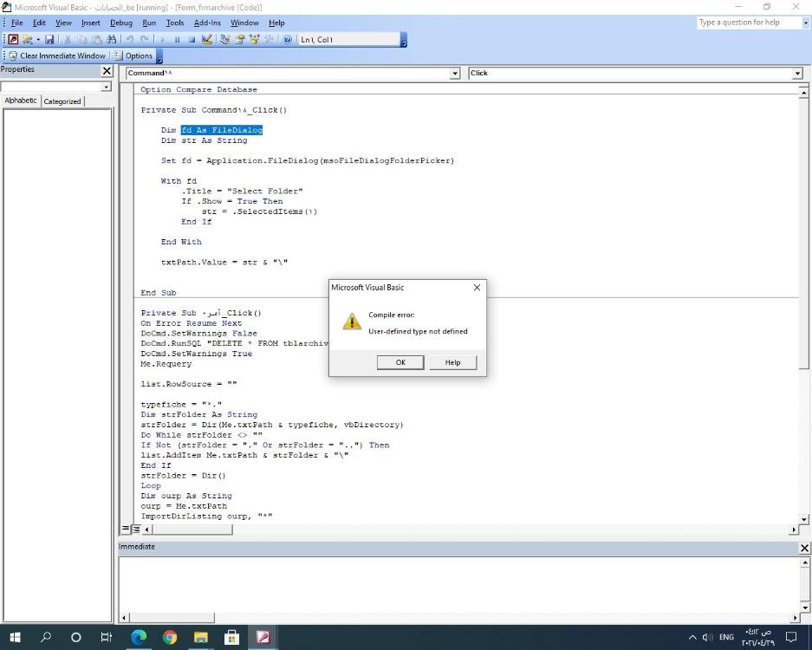Open the Debug menu
The image size is (812, 650).
click(x=121, y=23)
